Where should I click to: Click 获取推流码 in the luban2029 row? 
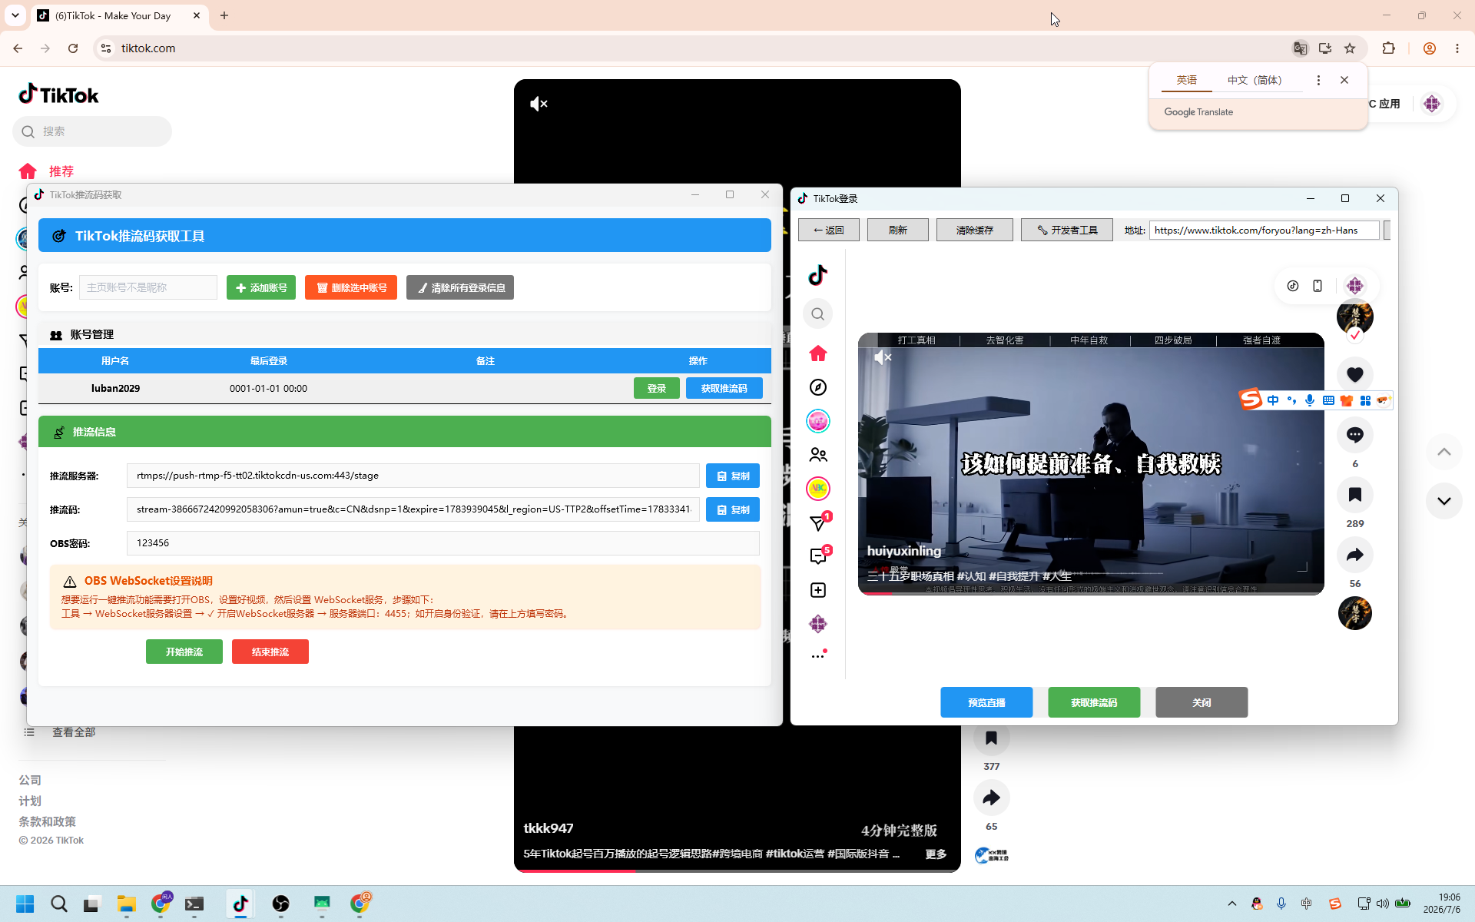724,388
